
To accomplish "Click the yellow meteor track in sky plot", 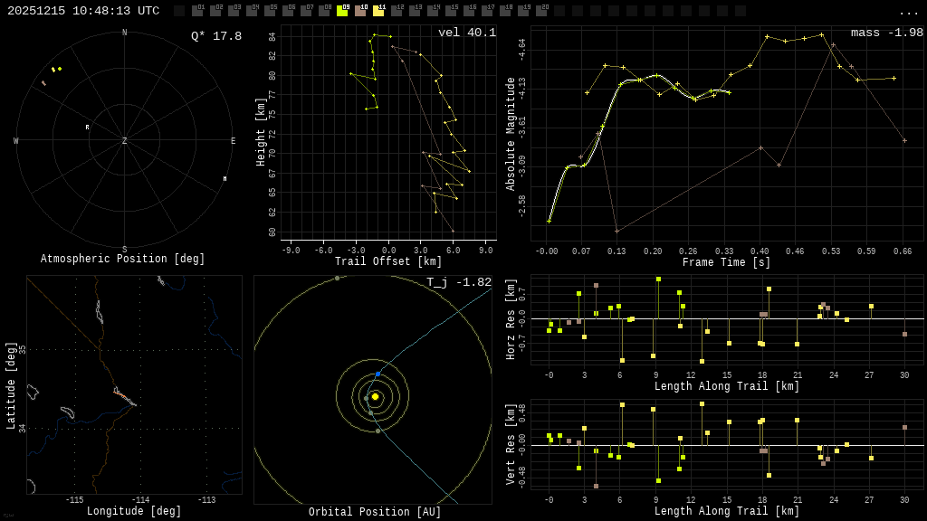I will tap(56, 69).
